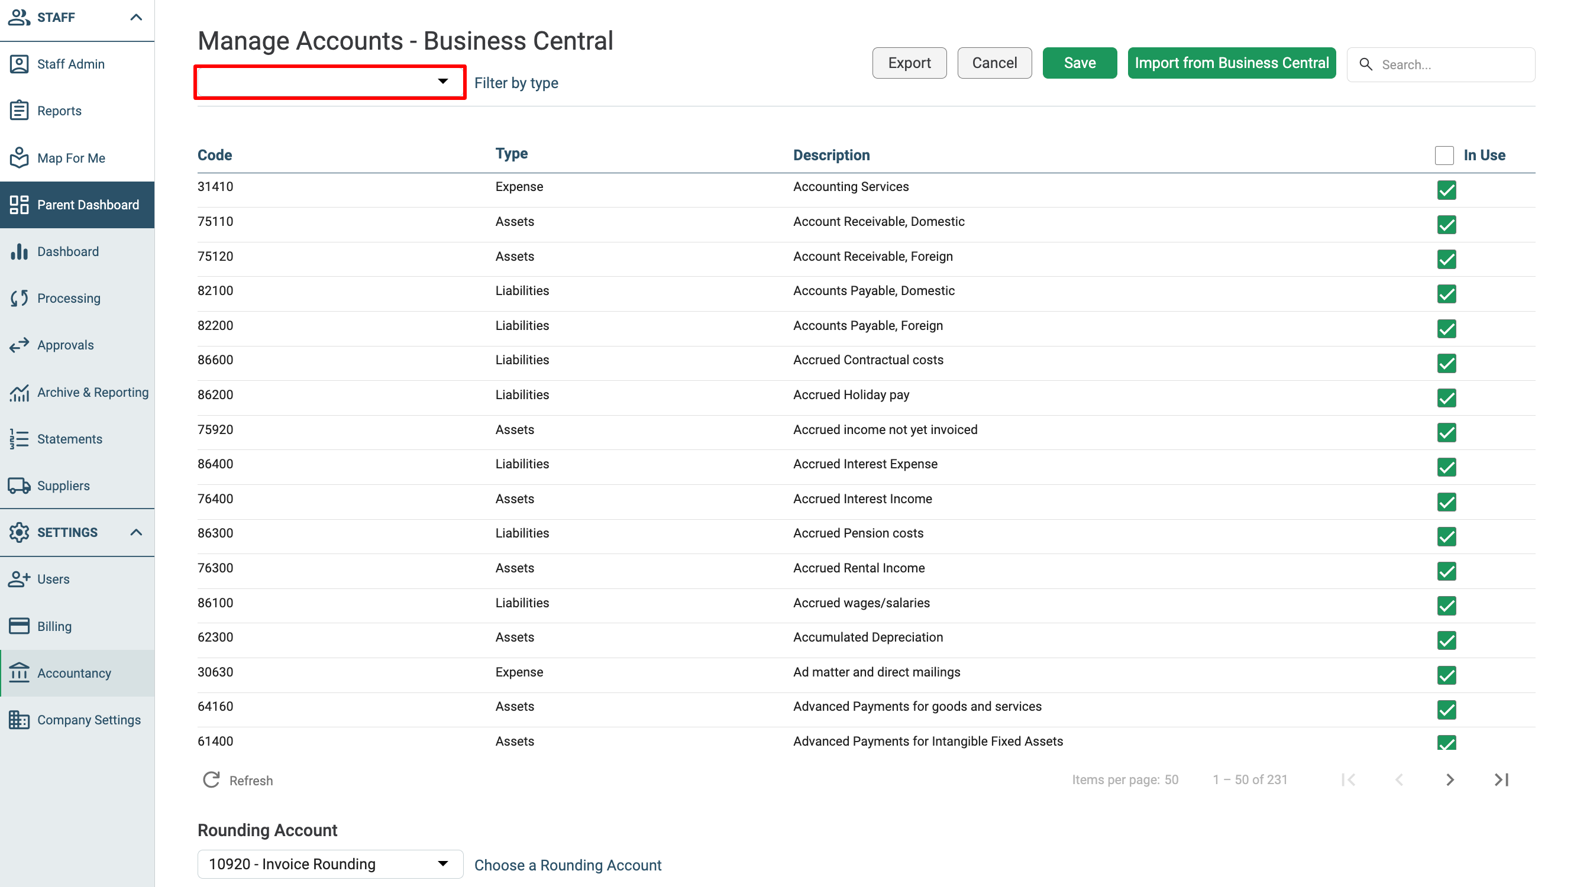Image resolution: width=1577 pixels, height=887 pixels.
Task: Uncheck In Use for Accounts Payable, Domestic
Action: pos(1447,294)
